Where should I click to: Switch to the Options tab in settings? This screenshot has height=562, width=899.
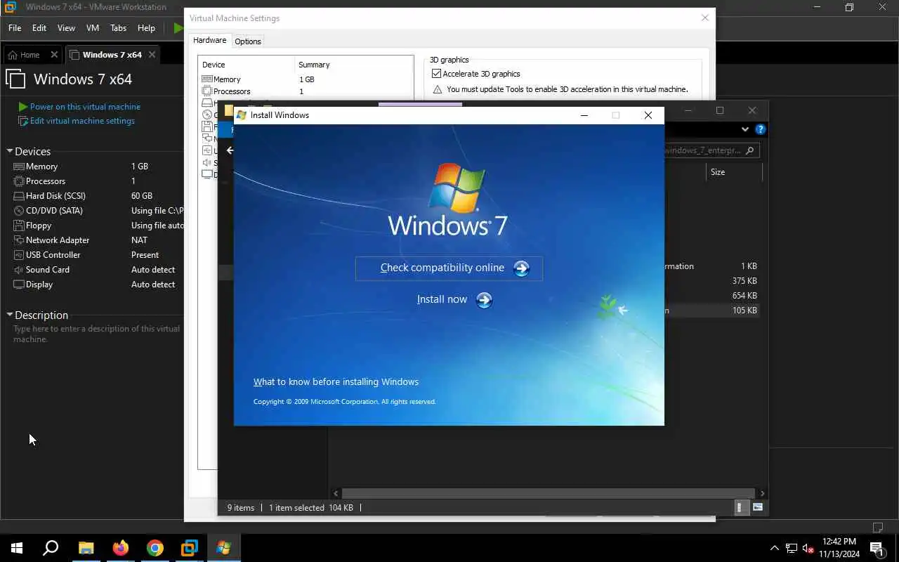click(x=248, y=41)
